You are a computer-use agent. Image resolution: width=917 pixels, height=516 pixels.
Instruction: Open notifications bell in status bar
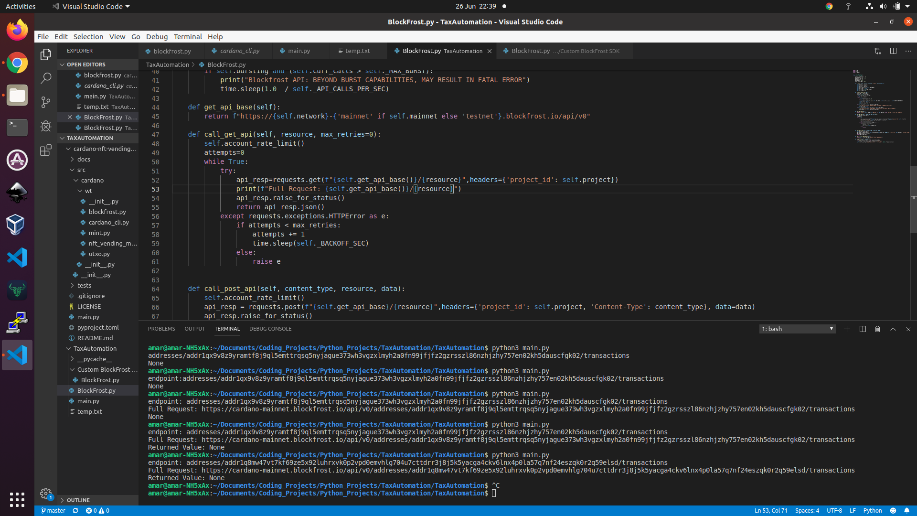point(907,511)
